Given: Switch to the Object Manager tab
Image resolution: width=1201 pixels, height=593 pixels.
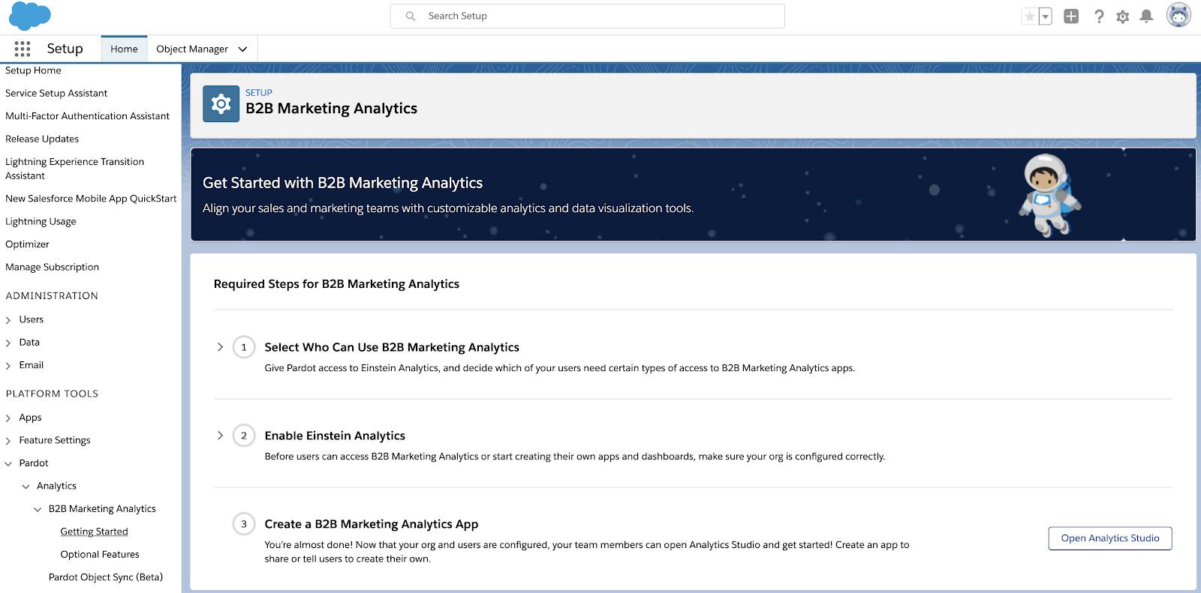Looking at the screenshot, I should point(192,49).
